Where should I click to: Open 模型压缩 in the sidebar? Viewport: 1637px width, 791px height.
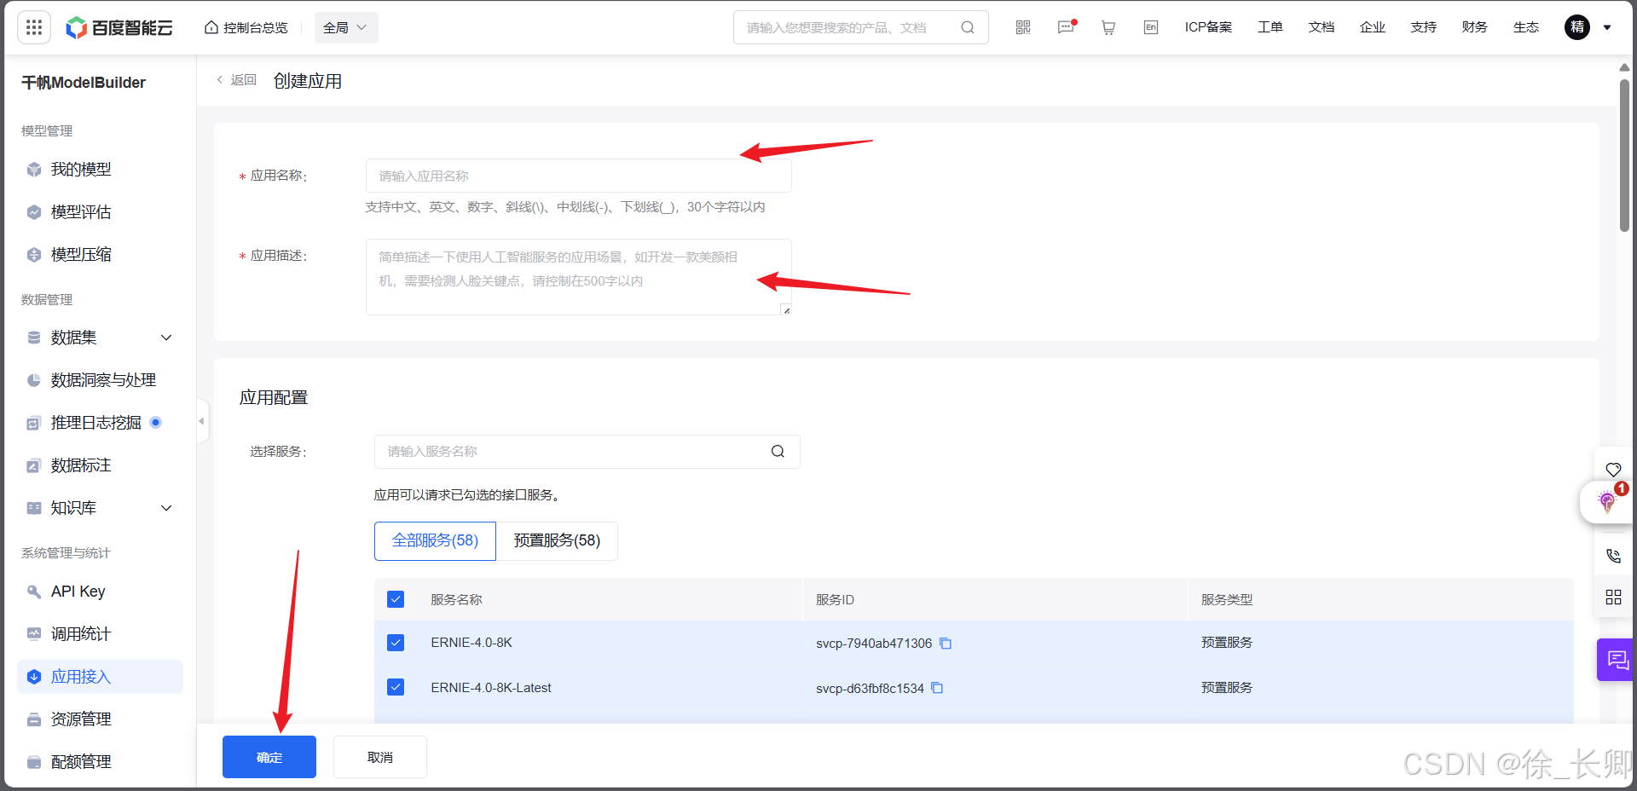pyautogui.click(x=81, y=255)
